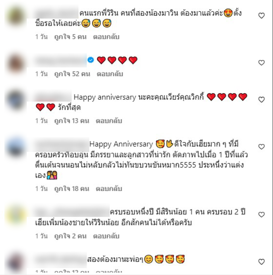Like the ครบรอบหนึ่งปี comment
Image resolution: width=273 pixels, height=275 pixels.
tap(261, 215)
